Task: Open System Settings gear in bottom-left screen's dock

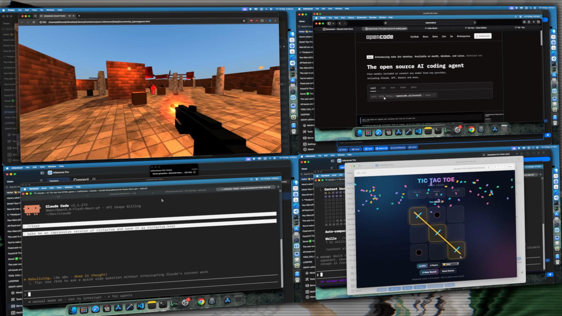Action: tap(185, 303)
